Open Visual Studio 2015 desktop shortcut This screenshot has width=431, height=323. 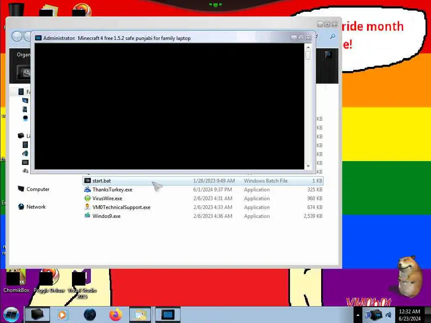[x=82, y=284]
